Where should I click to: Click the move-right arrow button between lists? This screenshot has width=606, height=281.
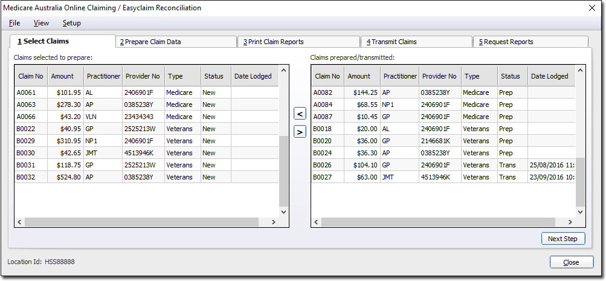click(300, 131)
